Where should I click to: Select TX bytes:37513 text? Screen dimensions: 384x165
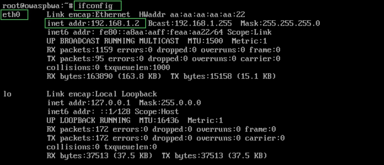(x=192, y=156)
